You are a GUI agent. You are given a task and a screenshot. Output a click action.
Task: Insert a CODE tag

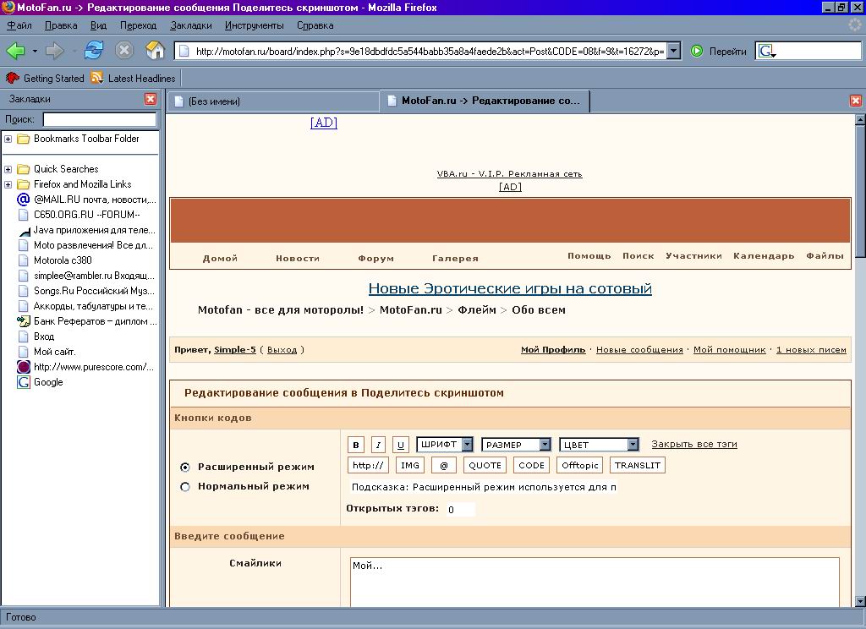point(531,465)
